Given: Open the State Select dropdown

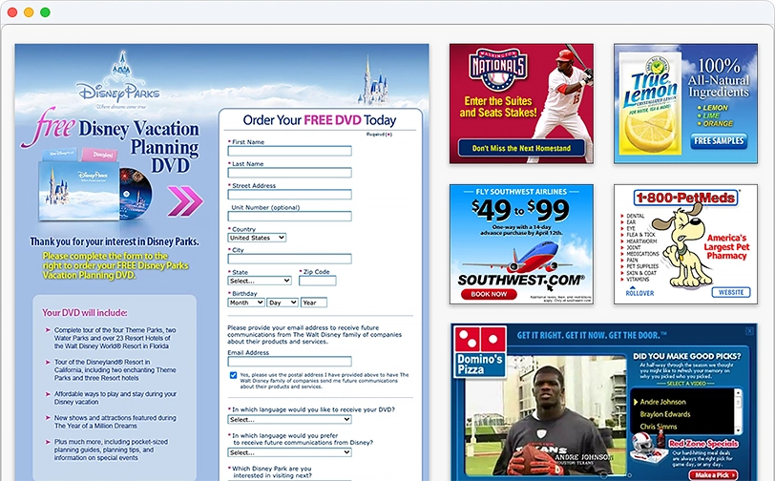Looking at the screenshot, I should click(260, 281).
